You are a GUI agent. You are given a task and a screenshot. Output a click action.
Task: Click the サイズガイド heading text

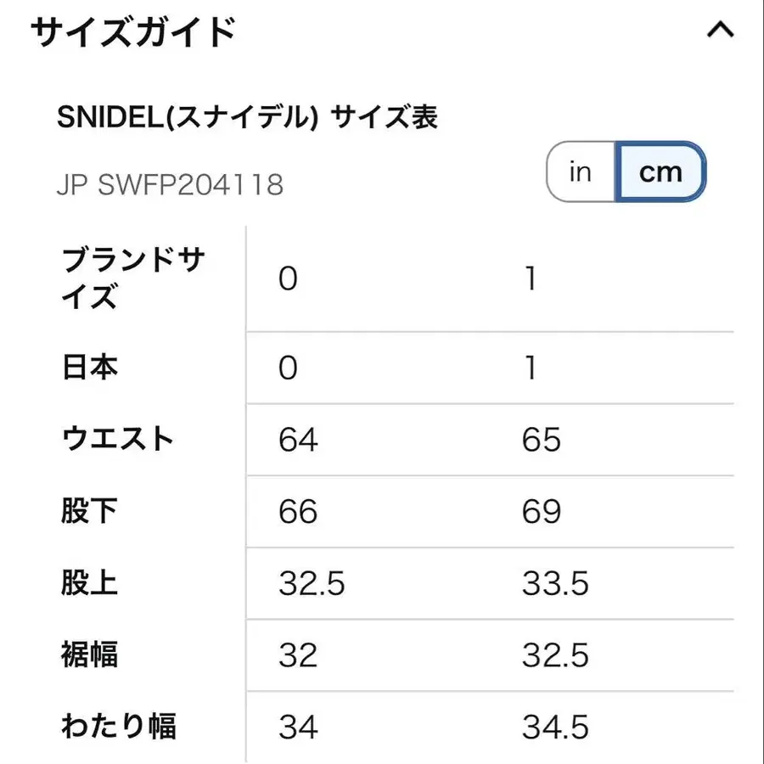[132, 33]
